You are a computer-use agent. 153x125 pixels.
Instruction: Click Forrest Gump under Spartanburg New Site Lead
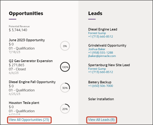coord(97,69)
